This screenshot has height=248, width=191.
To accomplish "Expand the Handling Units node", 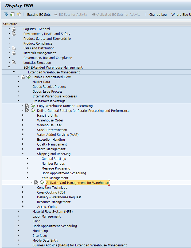I will click(x=23, y=115).
